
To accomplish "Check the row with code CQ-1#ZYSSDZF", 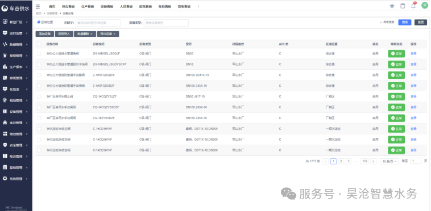I will pyautogui.click(x=39, y=118).
